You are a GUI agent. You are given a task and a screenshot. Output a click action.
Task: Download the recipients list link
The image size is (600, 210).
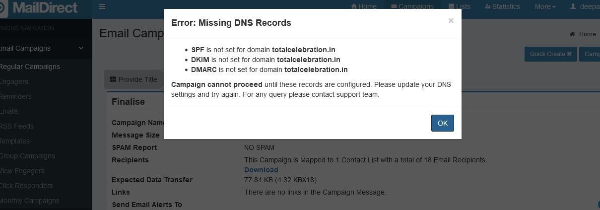click(261, 170)
